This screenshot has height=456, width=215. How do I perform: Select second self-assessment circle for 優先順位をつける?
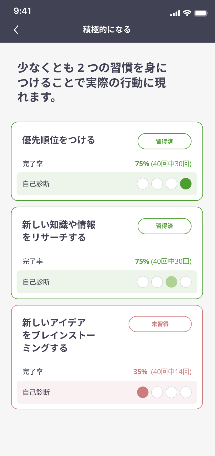[157, 184]
